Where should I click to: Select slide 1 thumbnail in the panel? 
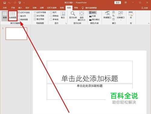pyautogui.click(x=16, y=34)
